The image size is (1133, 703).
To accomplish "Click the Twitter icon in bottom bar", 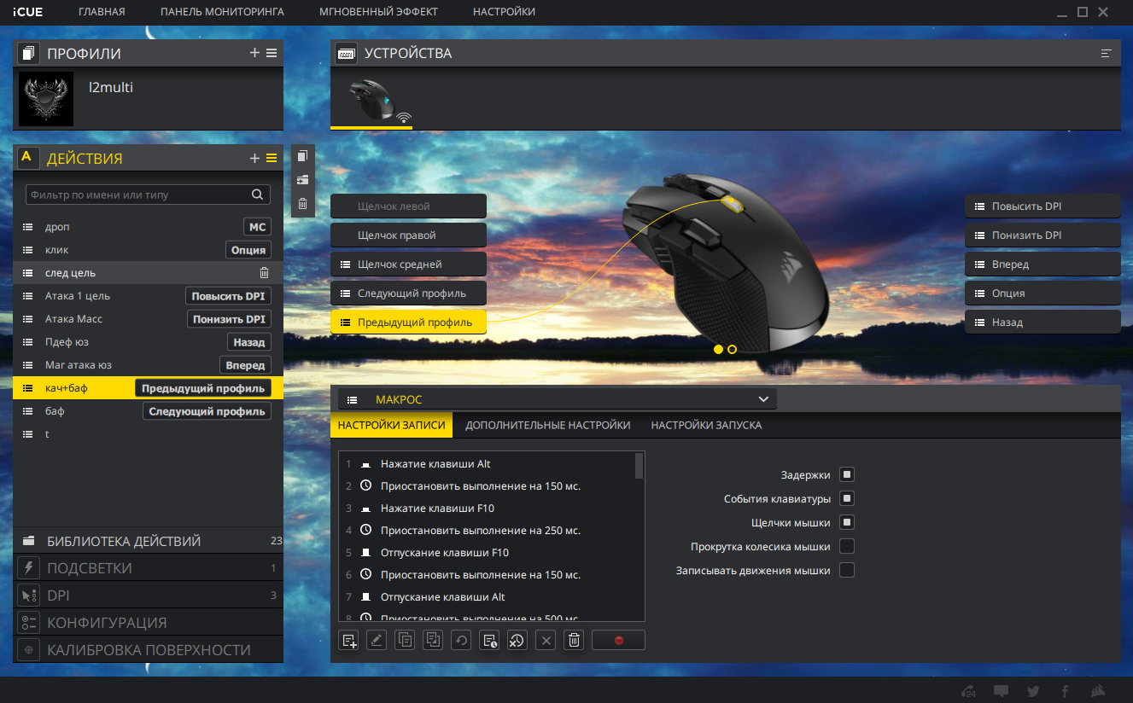I will coord(1033,691).
